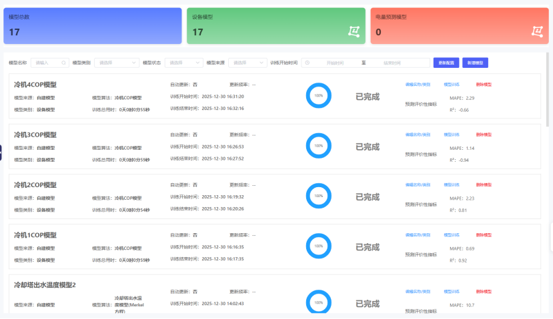Viewport: 553px width, 319px height.
Task: Open 模型训练 for 冷机3COP模型
Action: 452,135
